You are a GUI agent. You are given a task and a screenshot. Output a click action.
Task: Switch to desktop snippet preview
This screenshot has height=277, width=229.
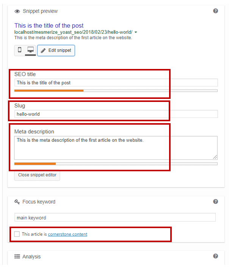click(31, 50)
